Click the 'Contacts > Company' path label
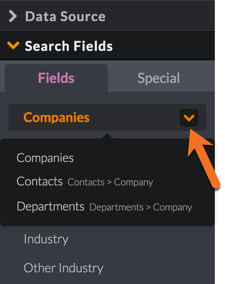Viewport: 225px width, 284px height. [110, 182]
